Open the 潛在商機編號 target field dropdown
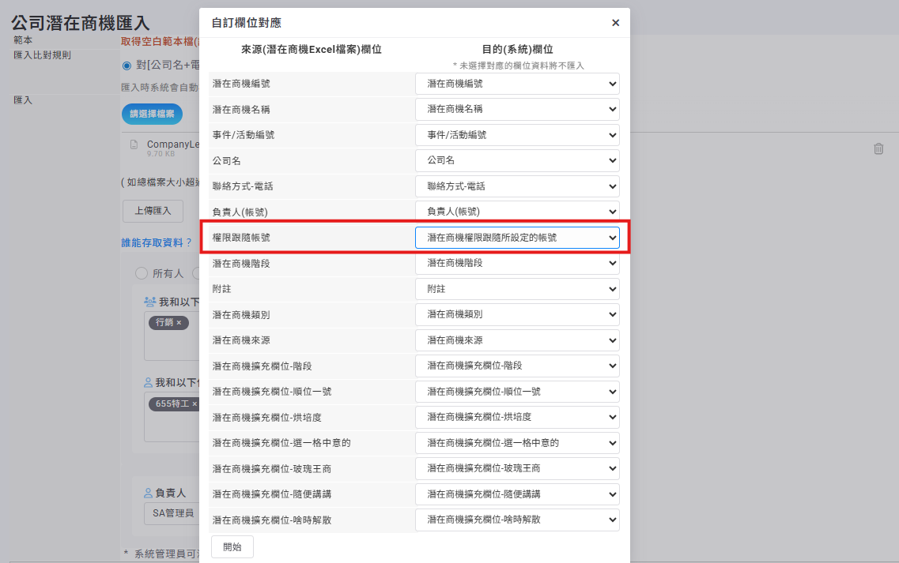899x563 pixels. (x=517, y=84)
